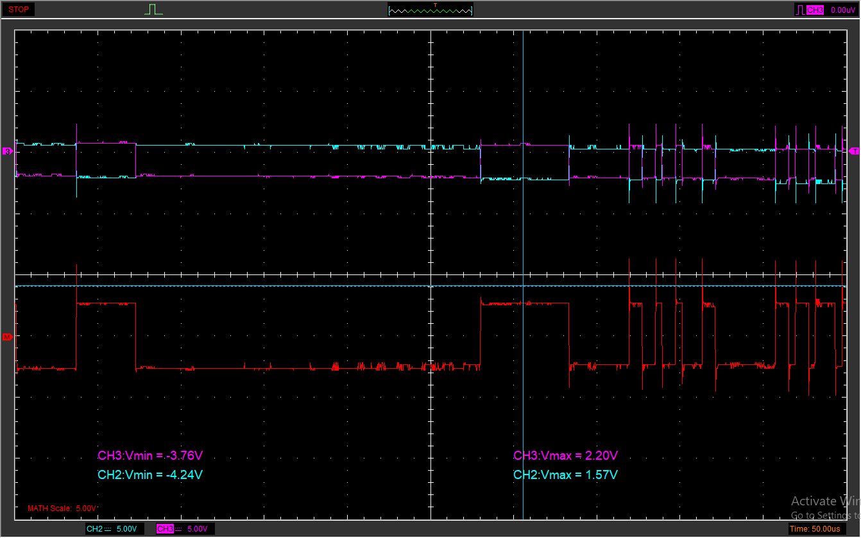Click the CH2 5.00V channel scale indicator
Image resolution: width=861 pixels, height=538 pixels.
pyautogui.click(x=115, y=529)
